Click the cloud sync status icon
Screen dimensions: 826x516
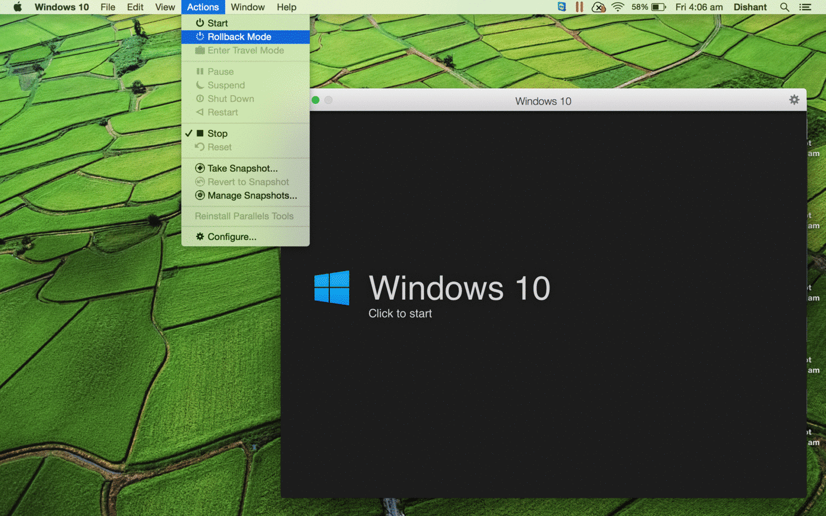(599, 7)
